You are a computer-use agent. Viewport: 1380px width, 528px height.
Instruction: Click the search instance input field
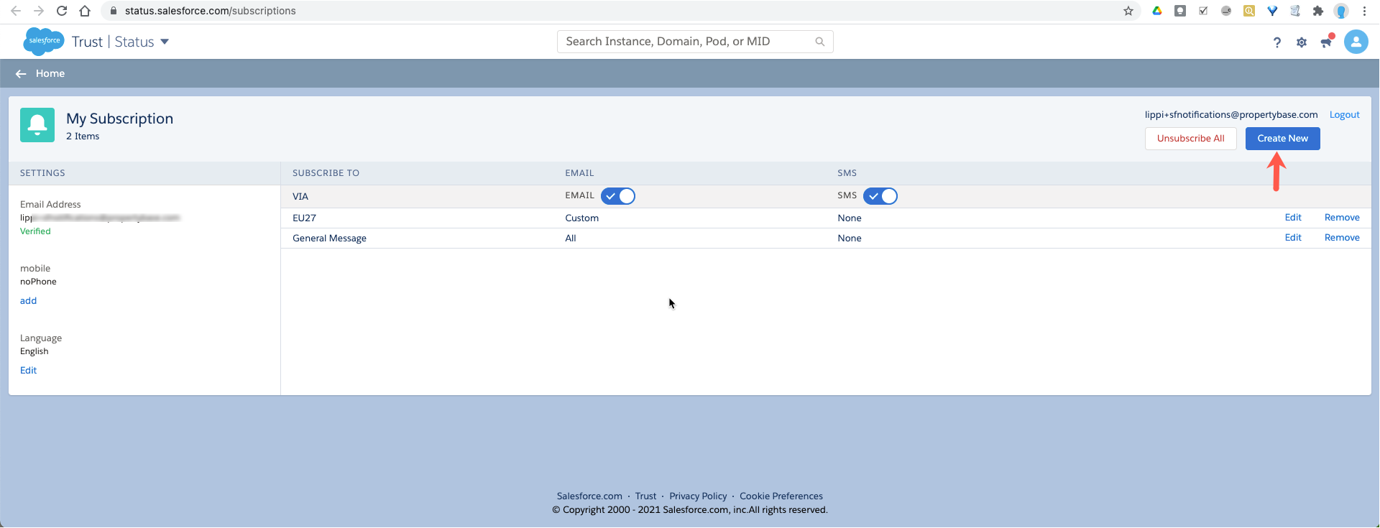pos(694,42)
